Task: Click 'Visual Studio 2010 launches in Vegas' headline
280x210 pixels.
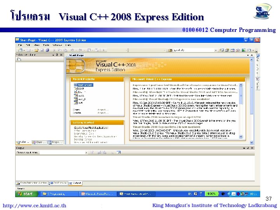Action: 167,117
